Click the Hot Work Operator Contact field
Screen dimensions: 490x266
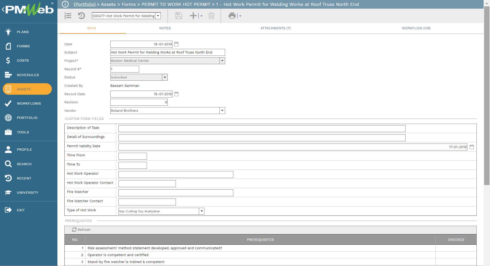[x=147, y=184]
